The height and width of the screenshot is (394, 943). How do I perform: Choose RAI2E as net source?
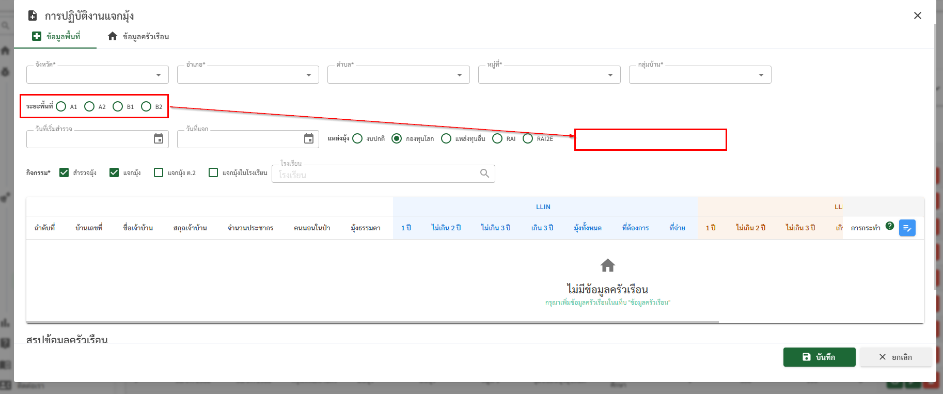(x=528, y=138)
